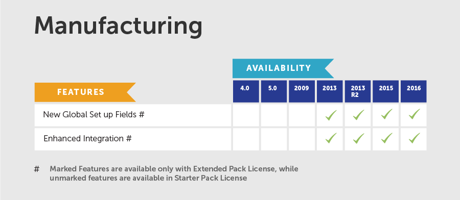The height and width of the screenshot is (200, 460).
Task: Click the Manufacturing heading
Action: click(x=118, y=27)
